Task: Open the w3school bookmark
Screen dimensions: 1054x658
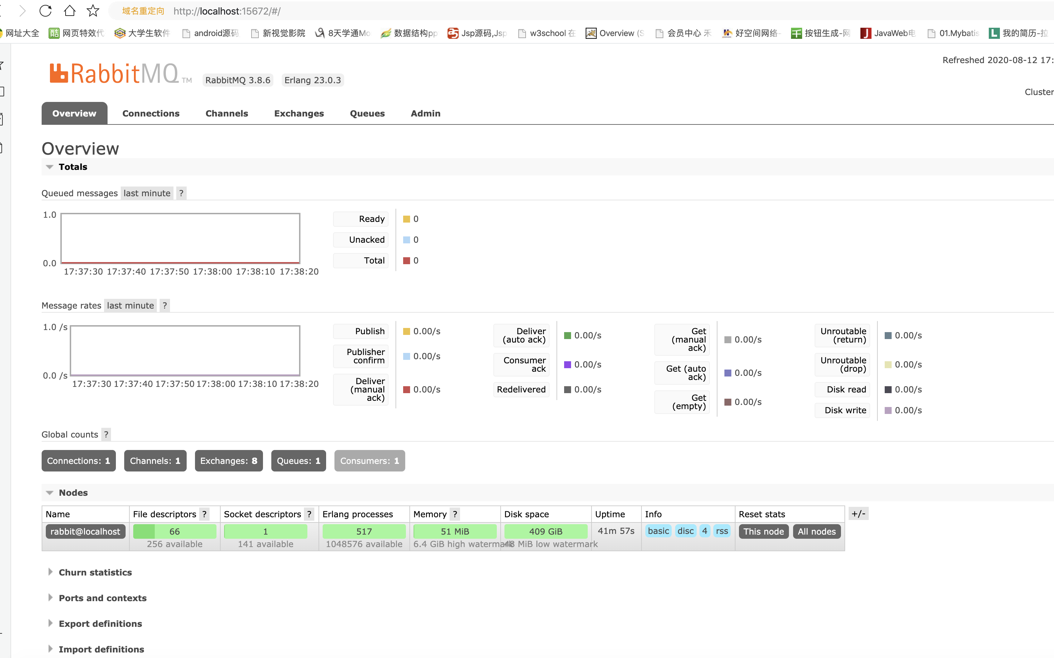Action: 546,33
